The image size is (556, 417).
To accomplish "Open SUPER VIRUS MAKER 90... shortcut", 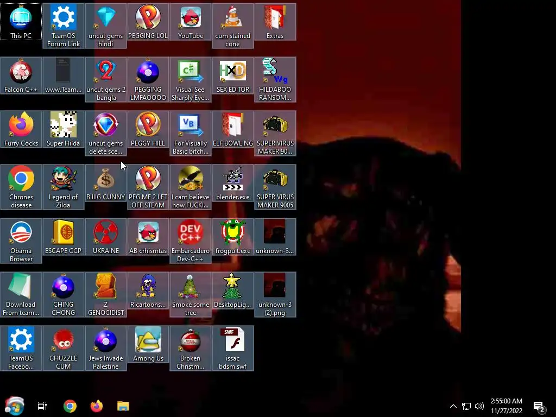I will click(275, 134).
